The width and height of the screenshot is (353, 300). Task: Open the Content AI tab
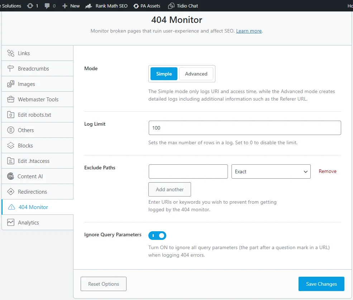(37, 176)
